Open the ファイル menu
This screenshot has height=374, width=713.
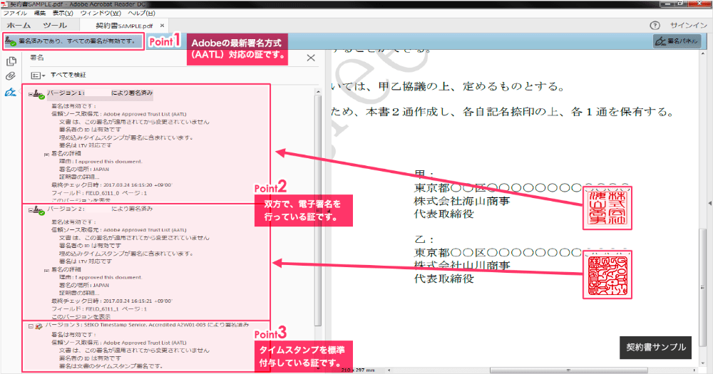coord(15,13)
